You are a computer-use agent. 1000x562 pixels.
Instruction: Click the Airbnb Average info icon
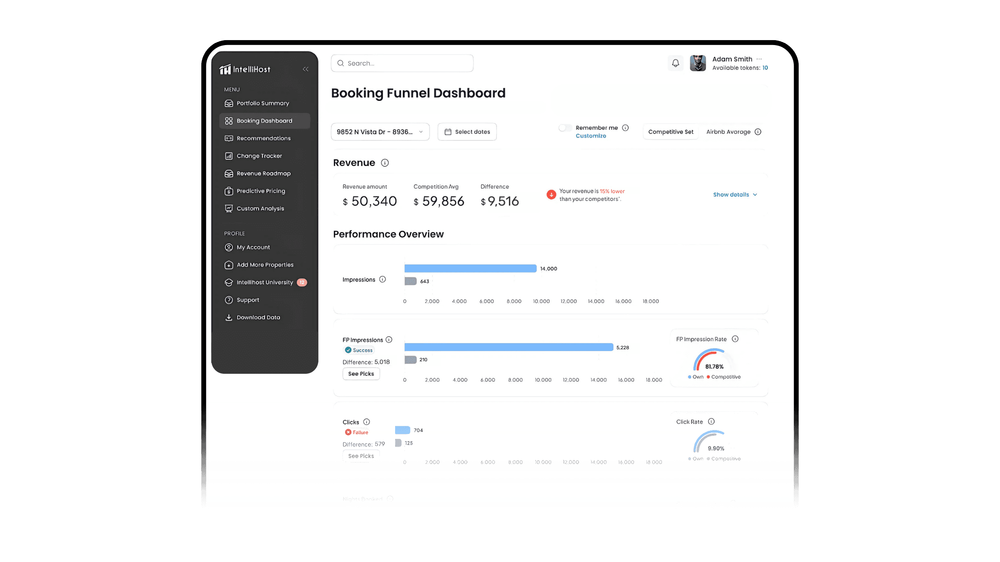pyautogui.click(x=758, y=132)
